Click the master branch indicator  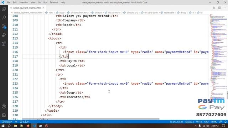click(x=7, y=122)
